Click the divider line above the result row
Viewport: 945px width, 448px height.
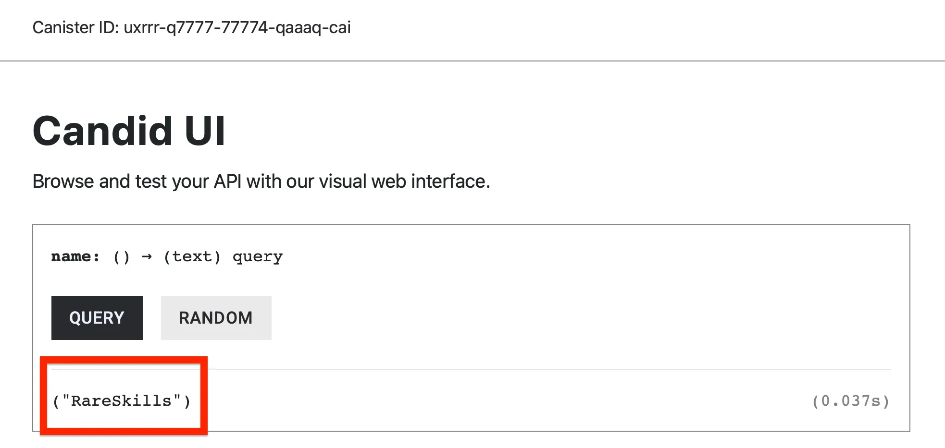pos(529,369)
